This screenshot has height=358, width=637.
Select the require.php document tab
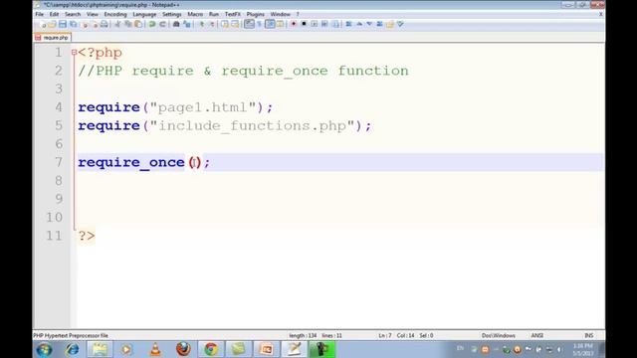(x=53, y=38)
